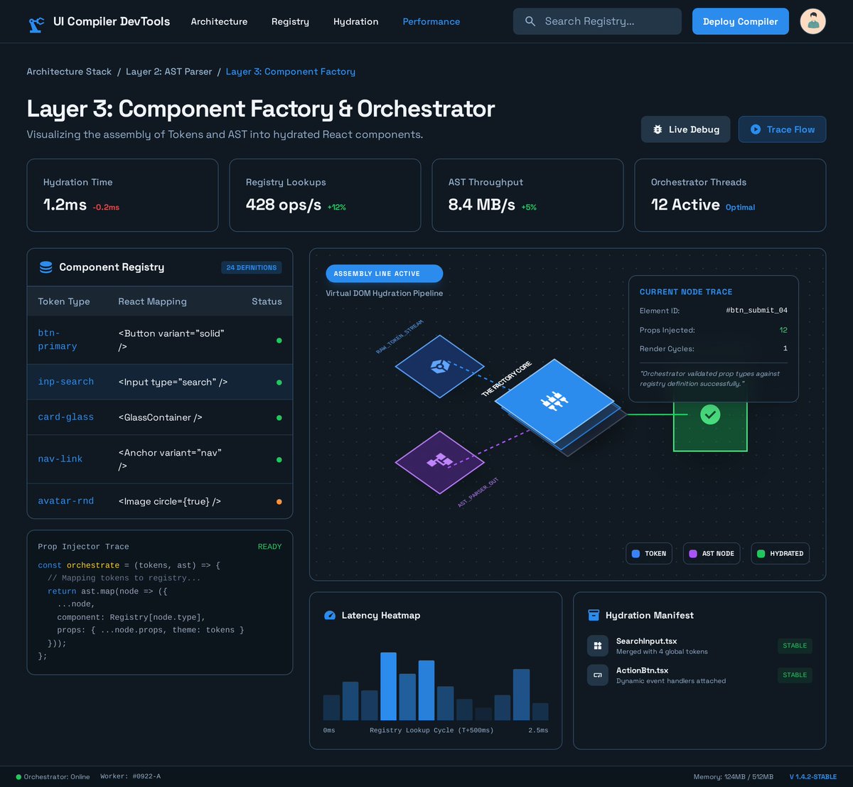Viewport: 853px width, 787px height.
Task: Click the orange status dot for avatar-rnd
Action: (279, 502)
